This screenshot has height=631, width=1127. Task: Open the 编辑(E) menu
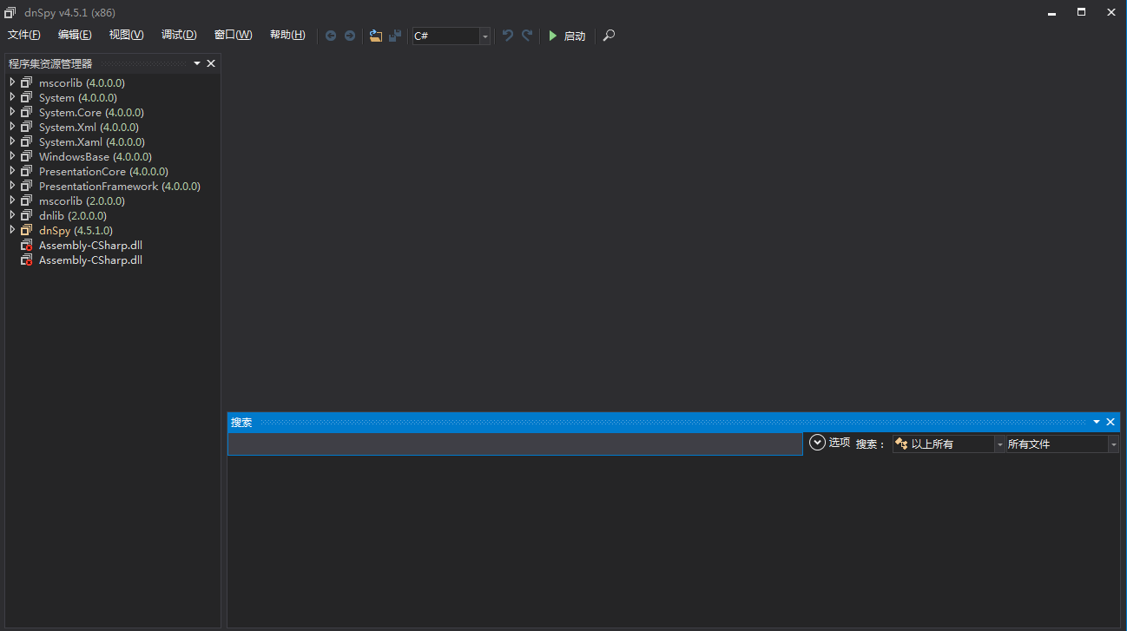[75, 35]
